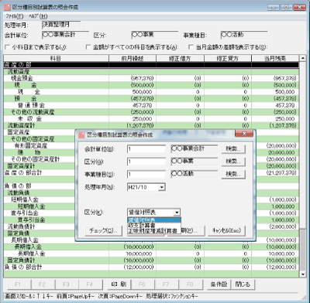Enable 小科目まで表示する checkbox

pyautogui.click(x=8, y=47)
